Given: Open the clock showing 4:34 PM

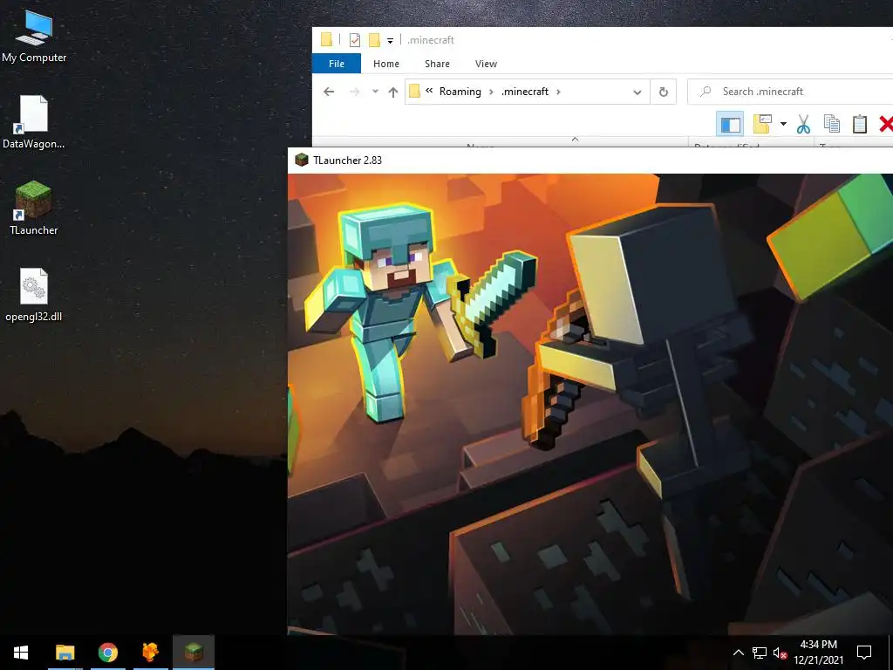Looking at the screenshot, I should [x=818, y=653].
